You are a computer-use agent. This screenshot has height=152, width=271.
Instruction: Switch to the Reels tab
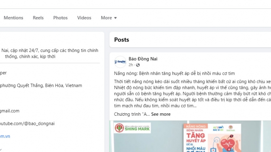(38, 18)
